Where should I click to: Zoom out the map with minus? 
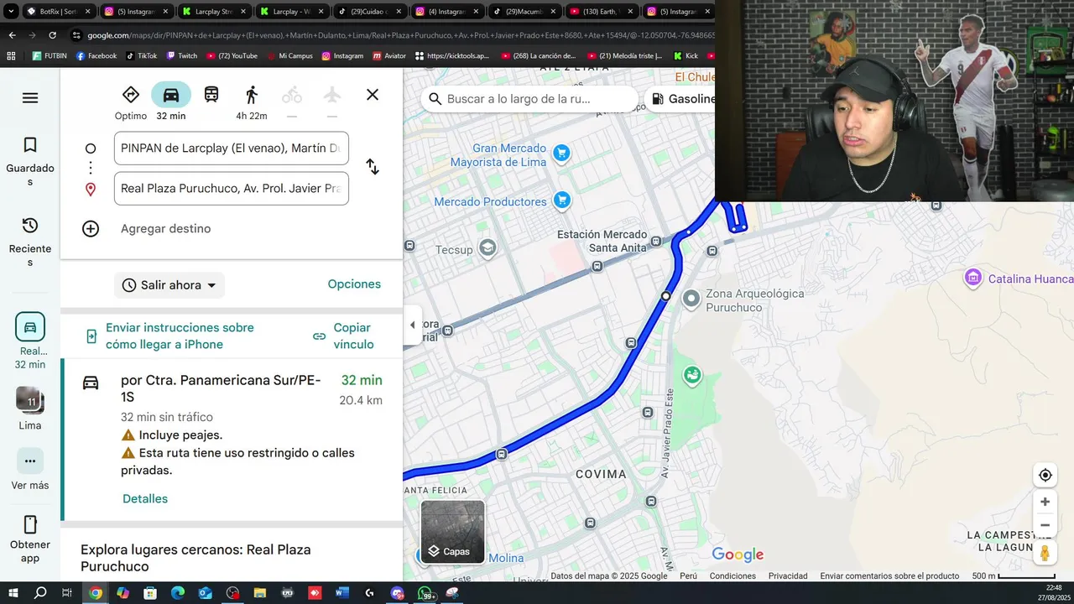coord(1045,525)
